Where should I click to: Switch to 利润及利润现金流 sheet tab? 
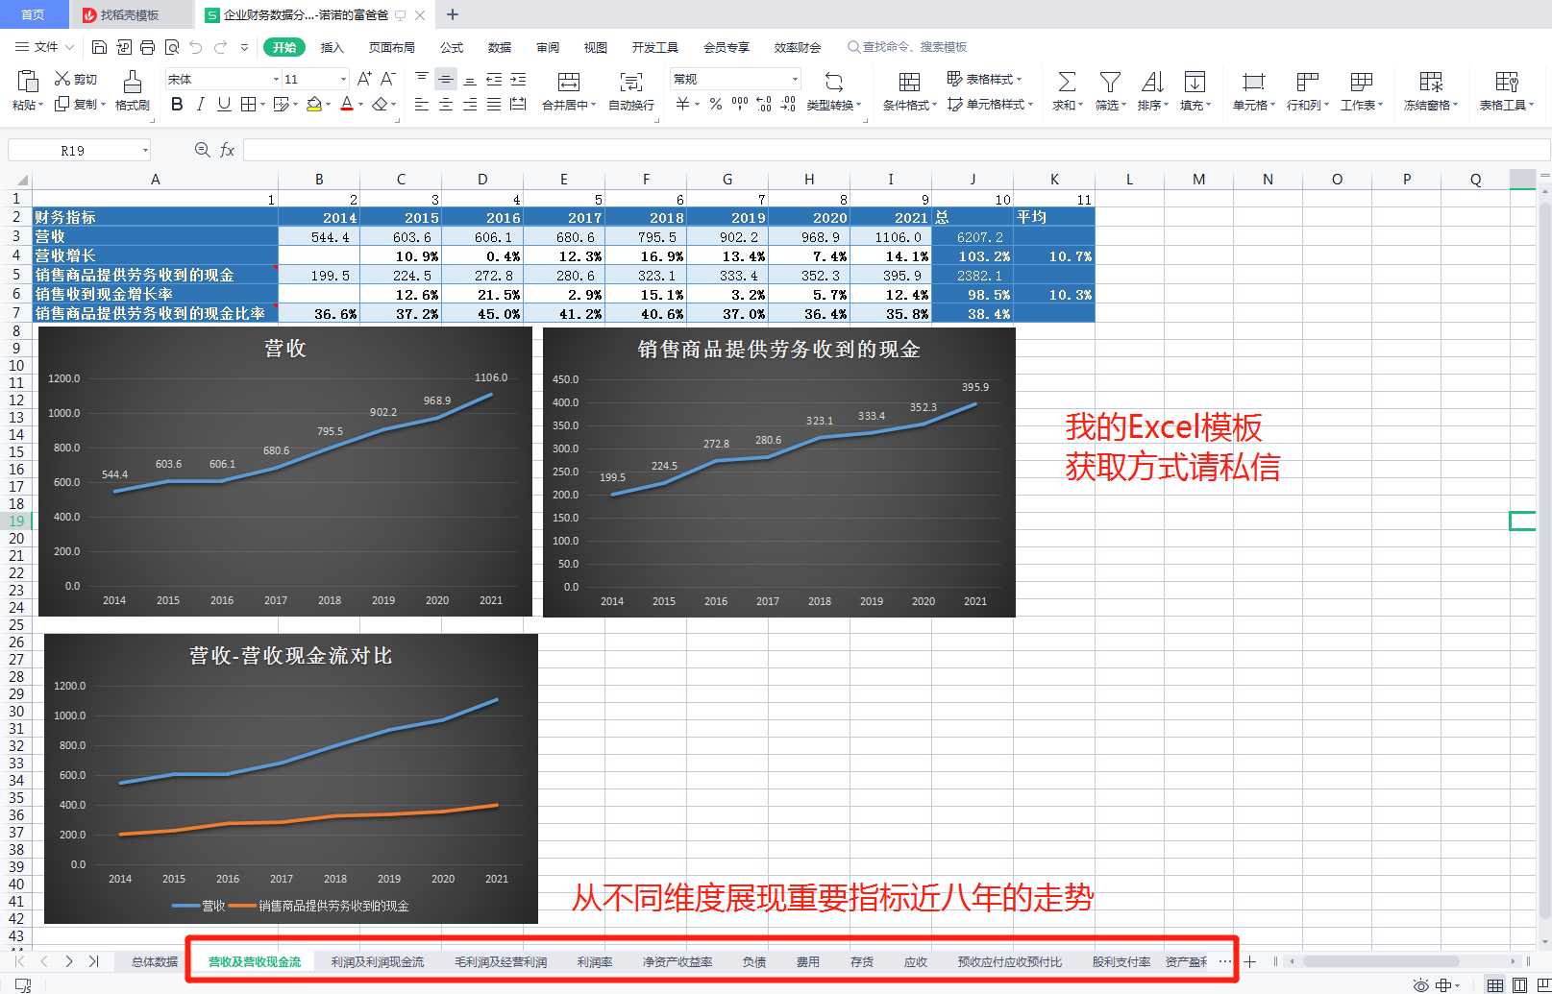point(378,961)
